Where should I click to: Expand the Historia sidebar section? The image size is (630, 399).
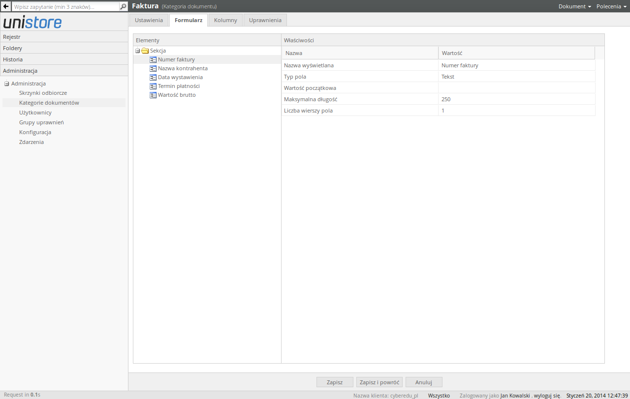point(64,59)
